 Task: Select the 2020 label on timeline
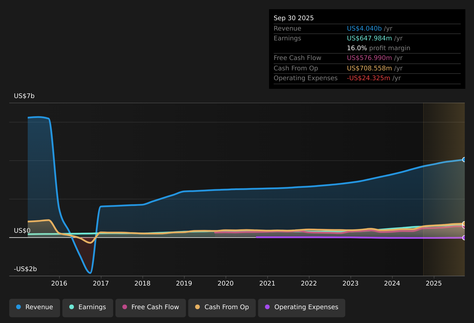click(226, 283)
